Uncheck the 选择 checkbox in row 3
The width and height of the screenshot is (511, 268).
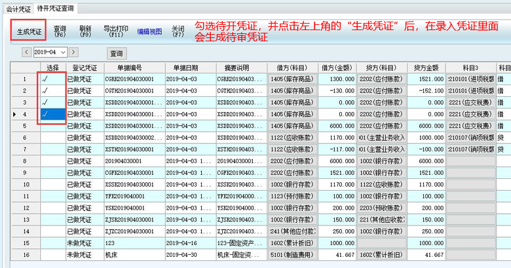coord(52,103)
